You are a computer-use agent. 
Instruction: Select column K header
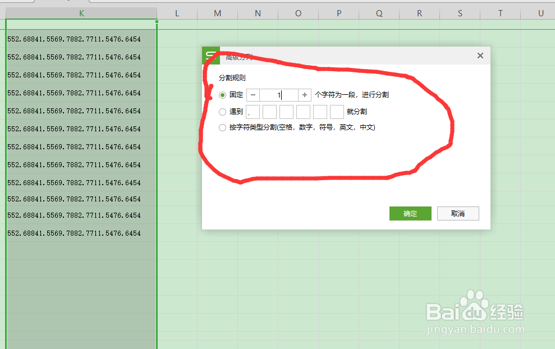81,13
